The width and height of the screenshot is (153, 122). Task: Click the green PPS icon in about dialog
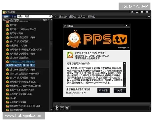[70, 55]
